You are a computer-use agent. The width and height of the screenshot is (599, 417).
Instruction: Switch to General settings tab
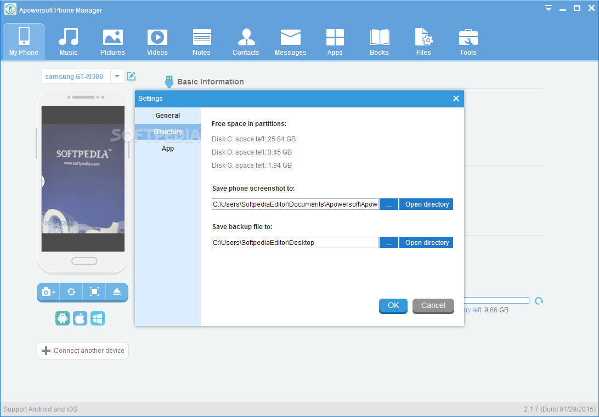tap(168, 115)
